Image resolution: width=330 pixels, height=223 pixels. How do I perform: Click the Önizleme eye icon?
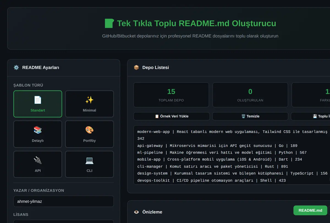point(136,212)
